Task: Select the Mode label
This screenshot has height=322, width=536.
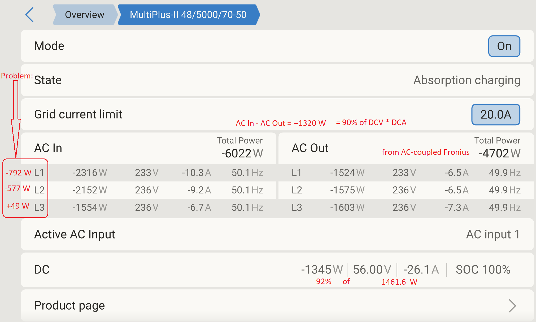Action: pos(49,46)
